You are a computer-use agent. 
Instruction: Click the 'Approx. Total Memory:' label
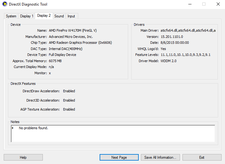(30, 61)
